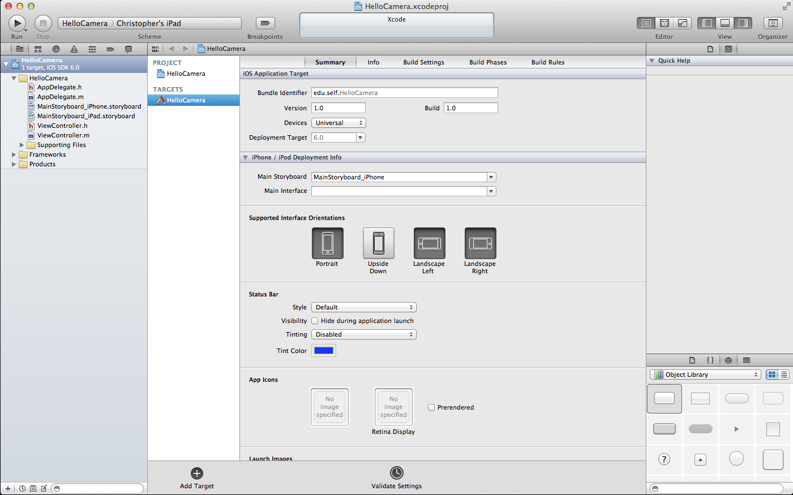The image size is (793, 495).
Task: Open the Object Library selector dropdown
Action: tap(705, 375)
